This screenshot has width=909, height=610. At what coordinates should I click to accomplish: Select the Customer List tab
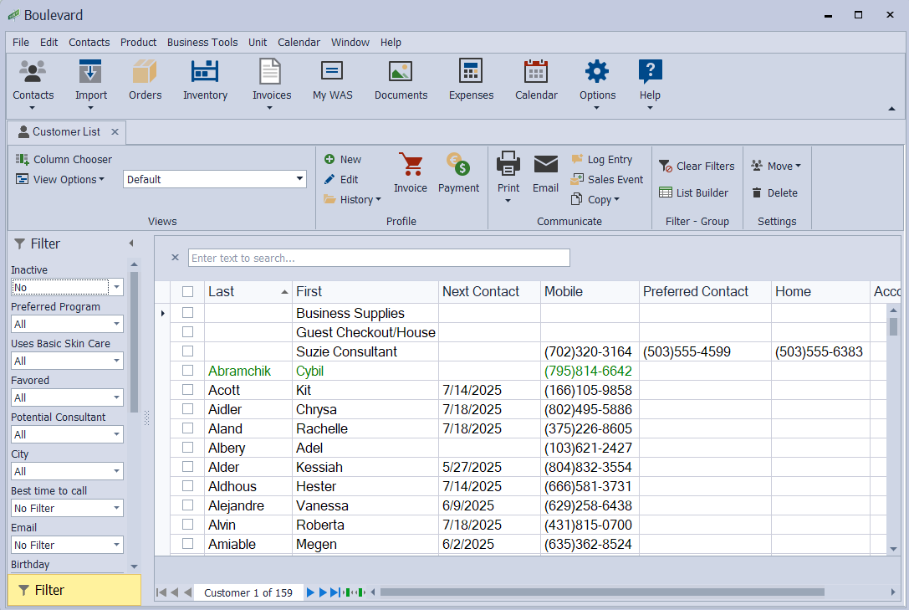pos(67,131)
